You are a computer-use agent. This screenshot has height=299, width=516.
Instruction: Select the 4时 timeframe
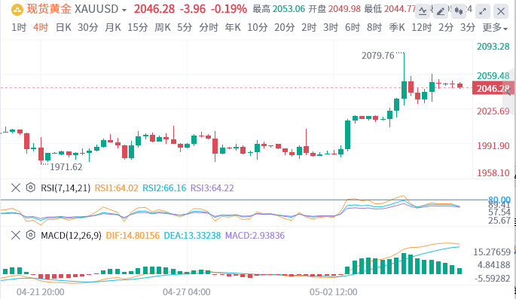(41, 28)
